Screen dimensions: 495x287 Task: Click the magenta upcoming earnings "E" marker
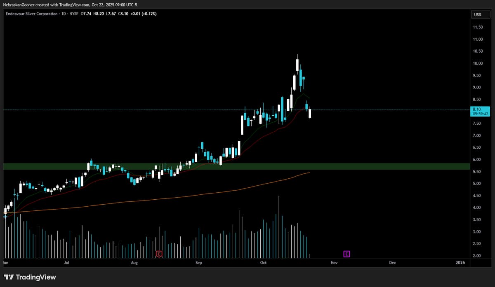tap(346, 254)
